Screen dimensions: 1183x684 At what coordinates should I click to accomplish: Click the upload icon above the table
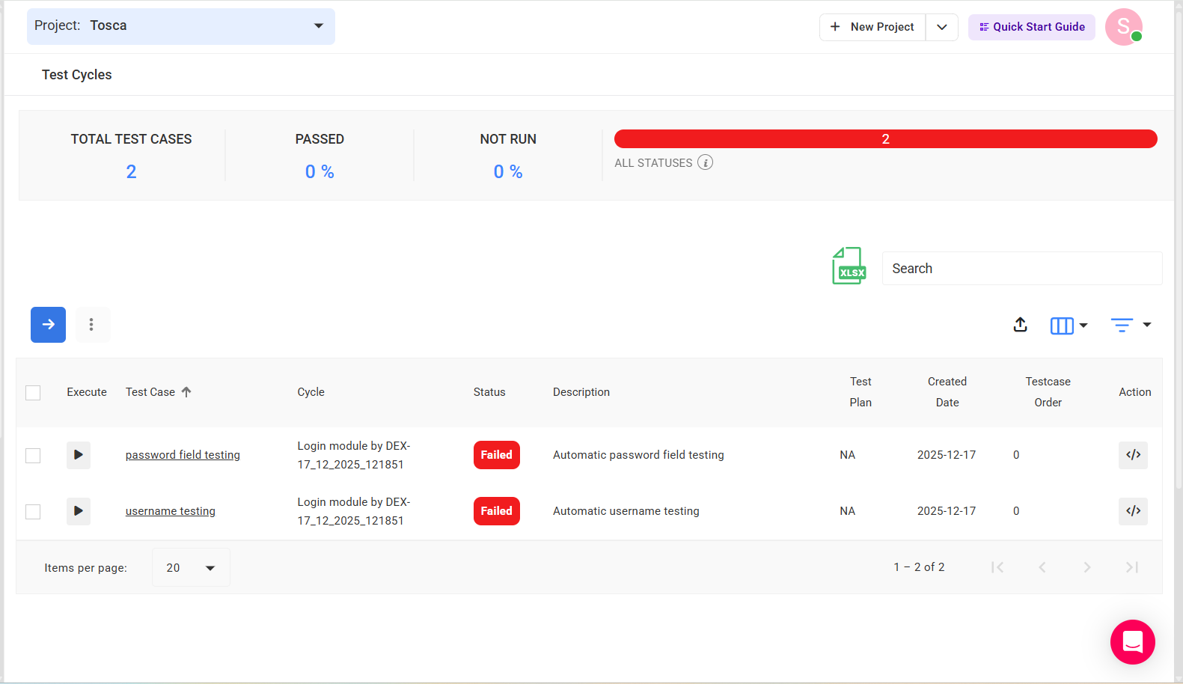click(x=1020, y=325)
